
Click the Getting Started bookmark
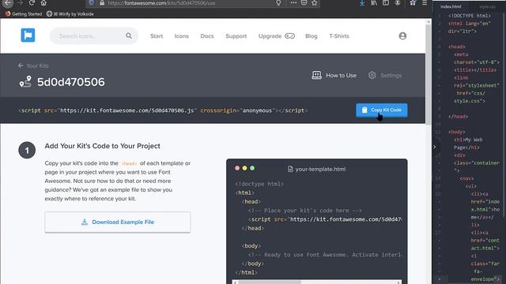click(23, 14)
